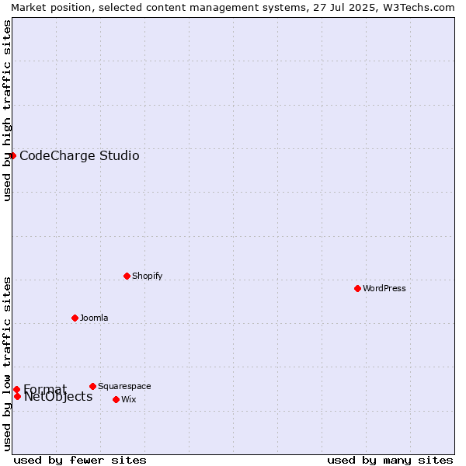The height and width of the screenshot is (466, 466).
Task: Click the WordPress red data point
Action: pyautogui.click(x=357, y=288)
